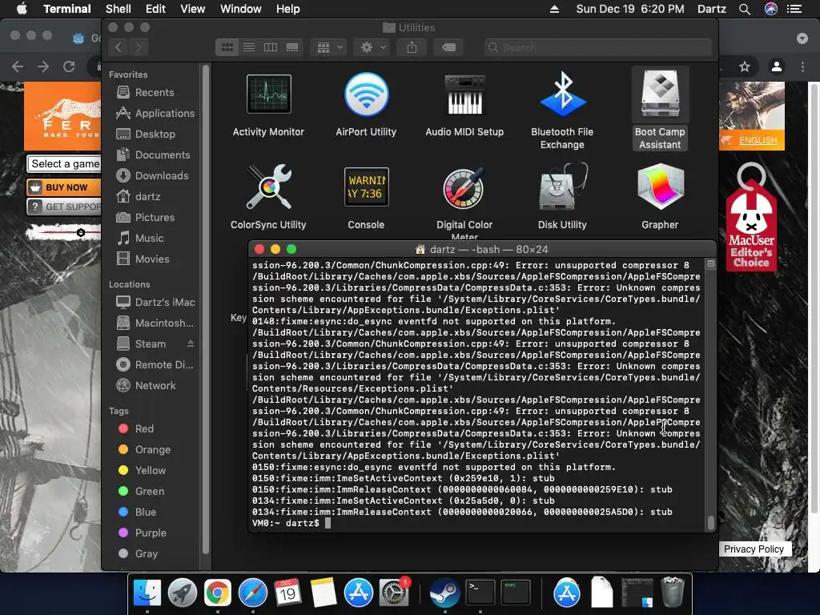The height and width of the screenshot is (615, 820).
Task: Reload the page in Chrome
Action: coord(69,66)
